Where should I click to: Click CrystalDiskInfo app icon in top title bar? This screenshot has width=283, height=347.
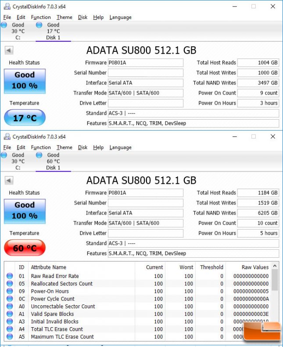pyautogui.click(x=7, y=7)
